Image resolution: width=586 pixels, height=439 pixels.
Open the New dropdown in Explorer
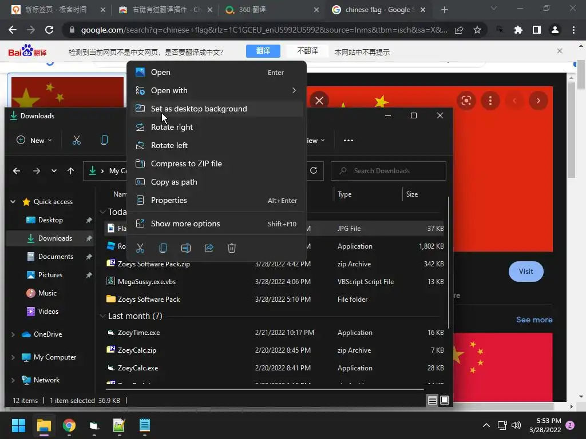tap(34, 141)
